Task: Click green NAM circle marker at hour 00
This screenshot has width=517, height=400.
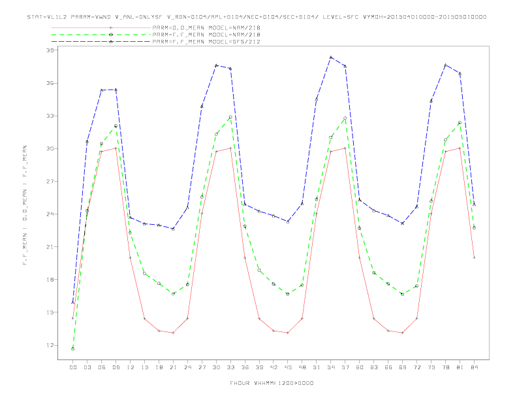Action: (x=73, y=349)
